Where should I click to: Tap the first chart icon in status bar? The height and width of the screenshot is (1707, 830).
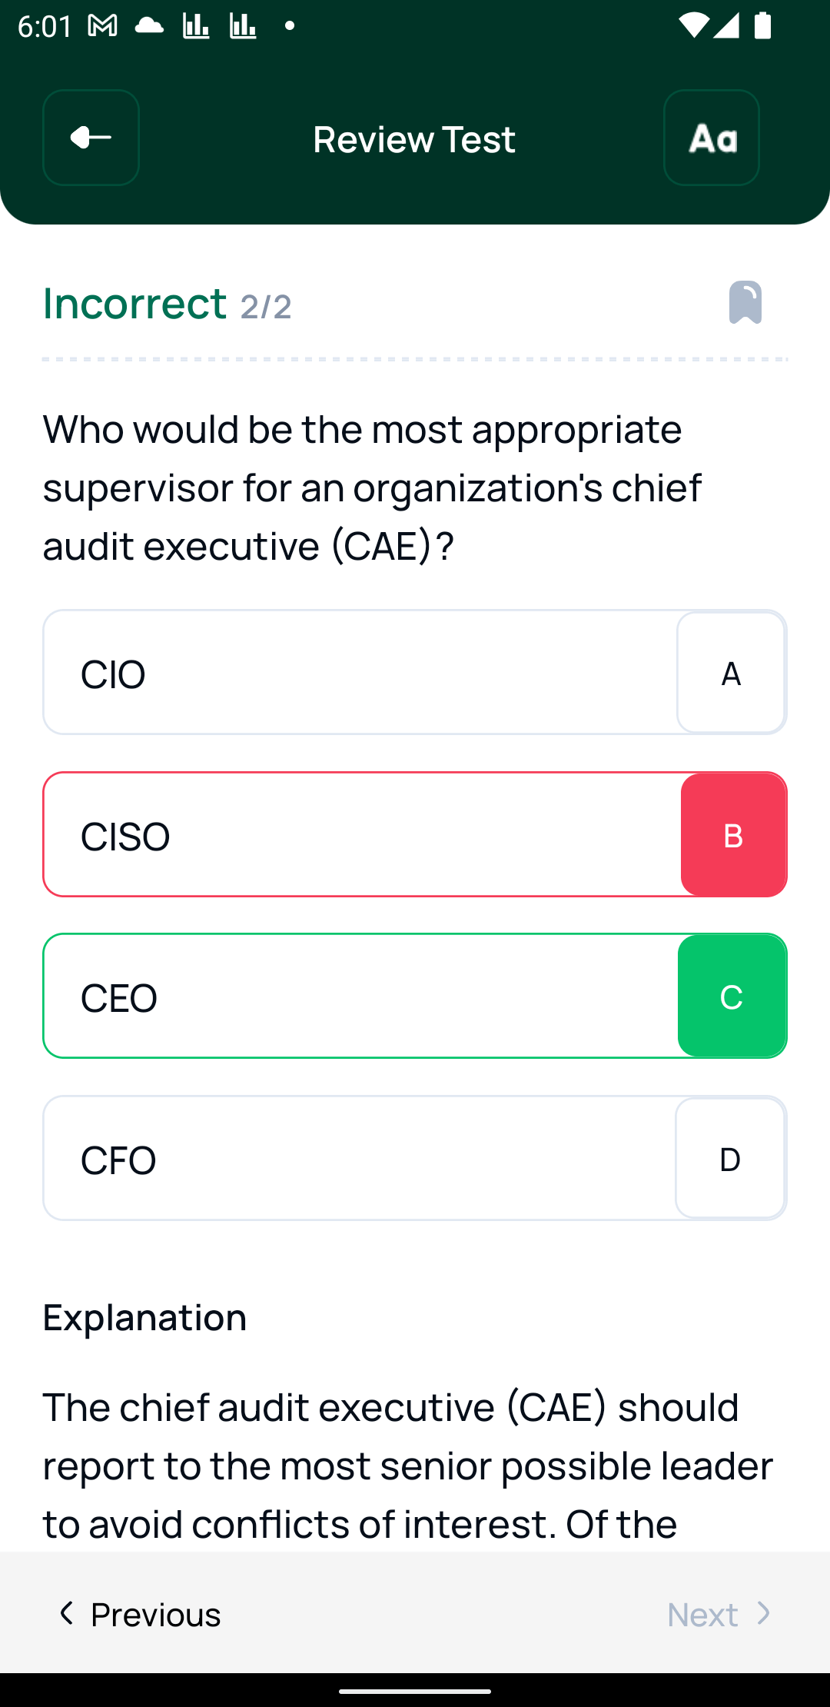click(196, 26)
